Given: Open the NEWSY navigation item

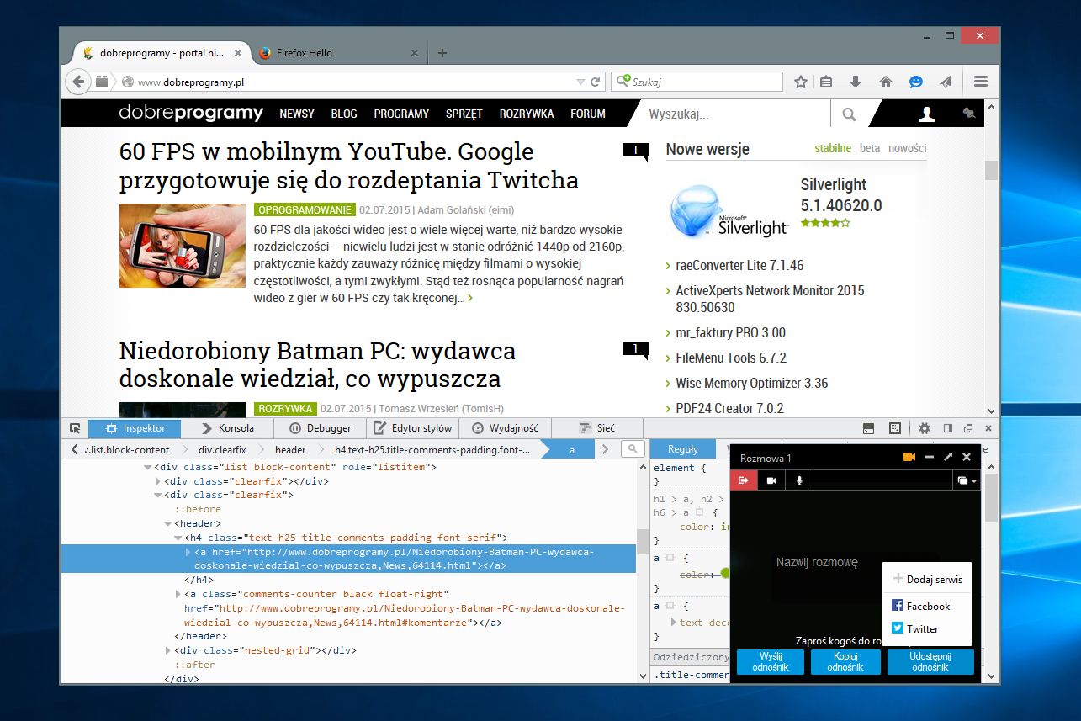Looking at the screenshot, I should 297,114.
